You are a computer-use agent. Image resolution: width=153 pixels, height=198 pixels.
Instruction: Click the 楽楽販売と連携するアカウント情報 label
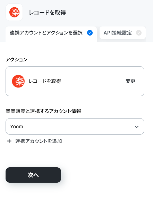click(43, 111)
